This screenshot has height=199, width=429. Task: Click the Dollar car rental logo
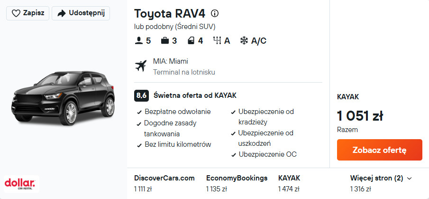20,183
